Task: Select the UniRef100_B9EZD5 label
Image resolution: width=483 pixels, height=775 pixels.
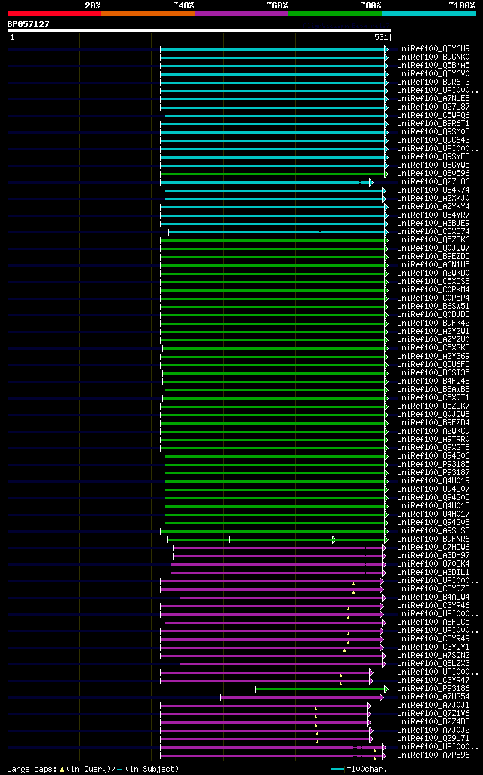Action: (x=434, y=257)
